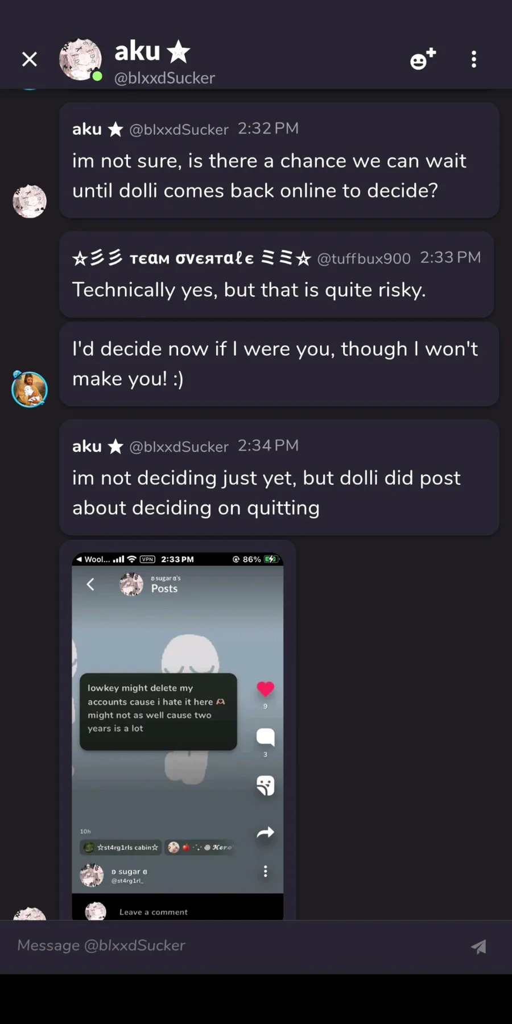Tap the Team Overtale user avatar beside the messages
The height and width of the screenshot is (1024, 512).
tap(30, 389)
